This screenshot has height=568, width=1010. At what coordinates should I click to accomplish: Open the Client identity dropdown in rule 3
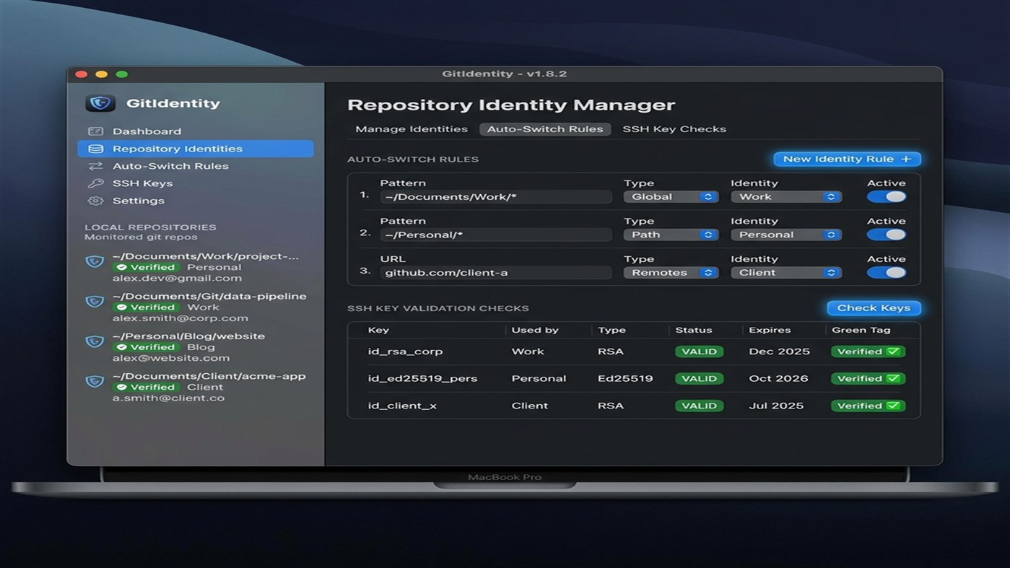[x=786, y=273]
